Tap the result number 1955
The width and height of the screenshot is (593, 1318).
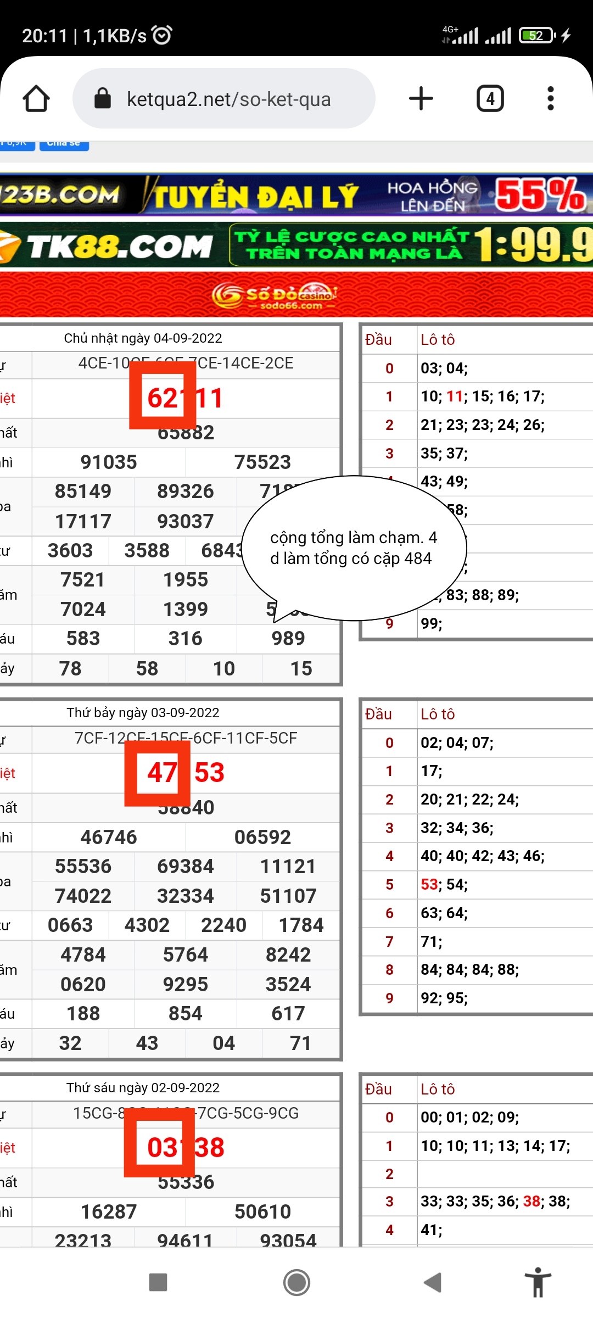click(x=186, y=580)
